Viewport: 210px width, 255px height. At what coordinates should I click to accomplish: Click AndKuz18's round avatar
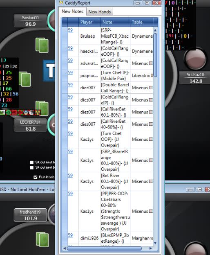[x=196, y=58]
